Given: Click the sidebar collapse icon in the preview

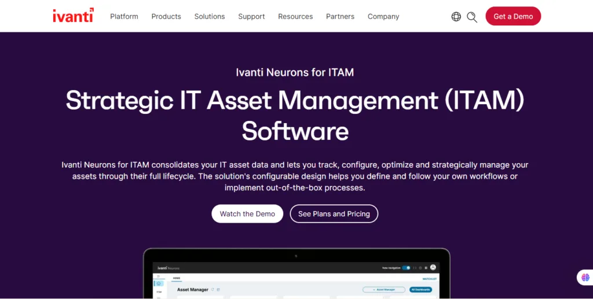Looking at the screenshot, I should [x=158, y=276].
